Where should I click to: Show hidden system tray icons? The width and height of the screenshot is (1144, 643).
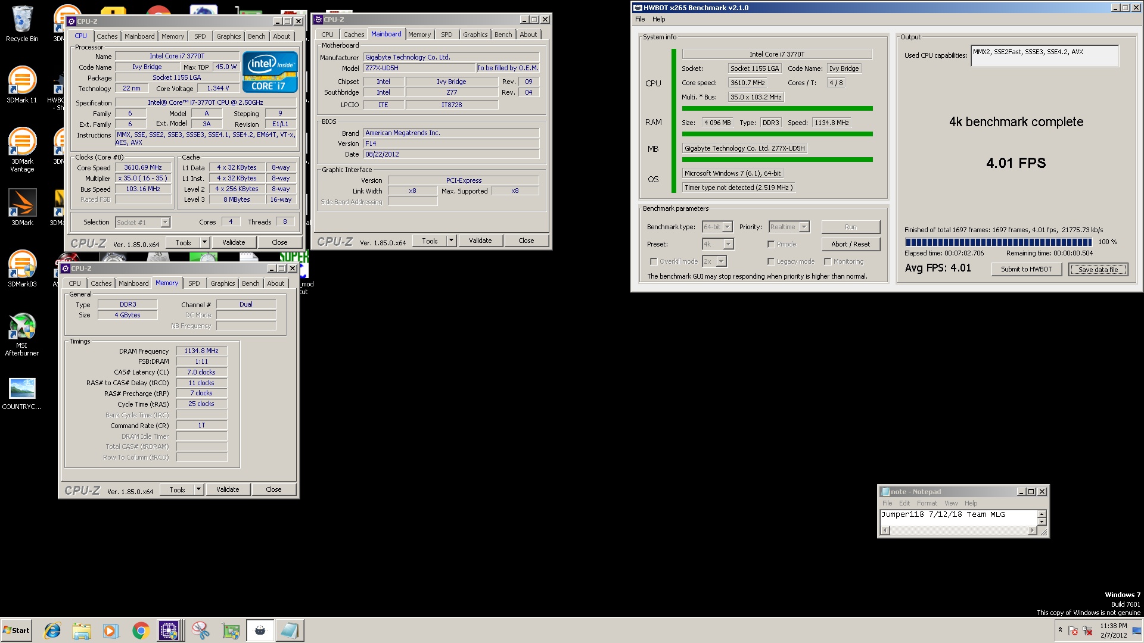(1060, 630)
